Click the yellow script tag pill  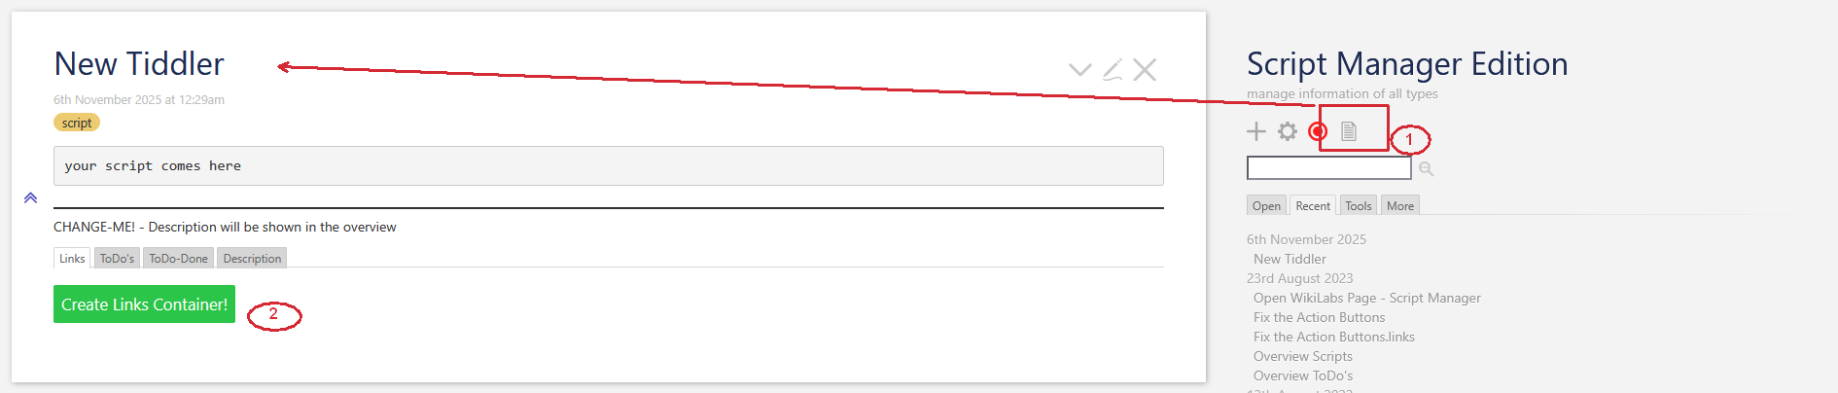[77, 123]
